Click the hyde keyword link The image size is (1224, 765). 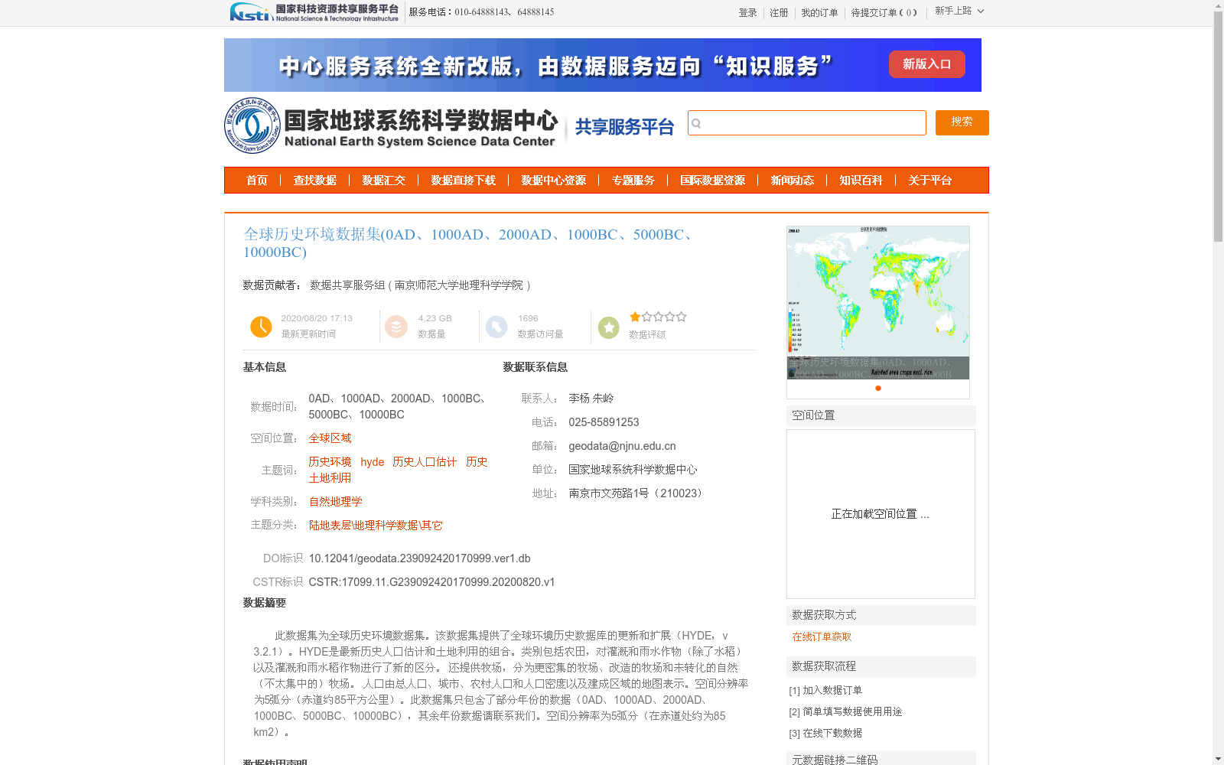(373, 462)
